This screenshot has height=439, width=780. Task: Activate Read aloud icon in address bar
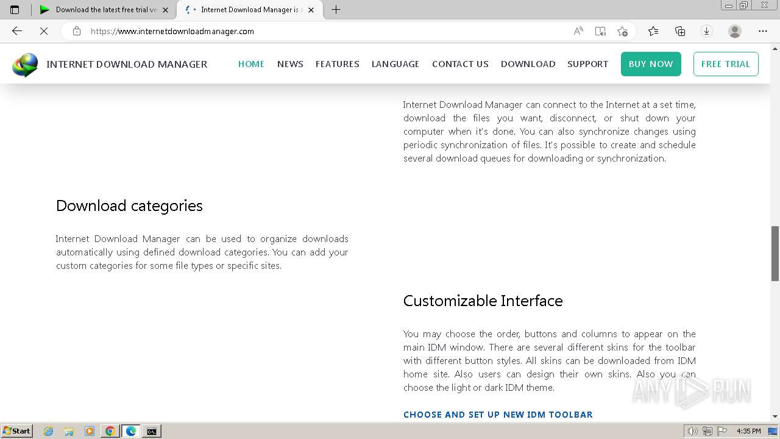(x=578, y=31)
